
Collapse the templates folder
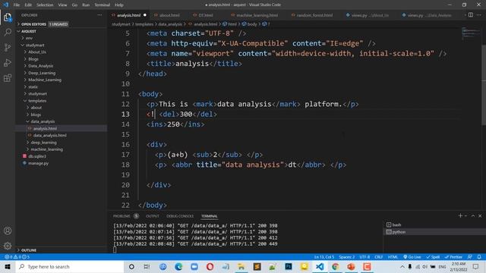coord(62,101)
